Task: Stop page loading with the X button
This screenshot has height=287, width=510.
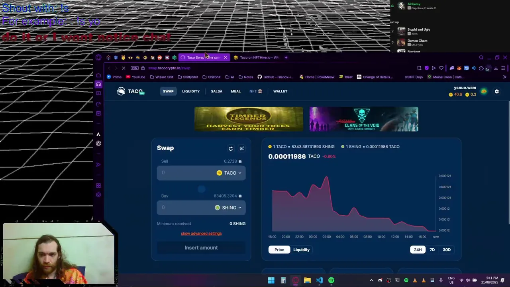Action: (x=124, y=68)
